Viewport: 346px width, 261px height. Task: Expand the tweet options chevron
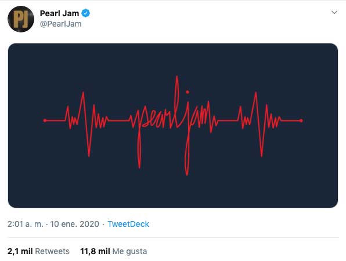click(x=334, y=12)
